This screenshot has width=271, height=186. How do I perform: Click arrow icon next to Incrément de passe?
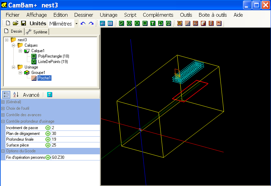pos(48,128)
